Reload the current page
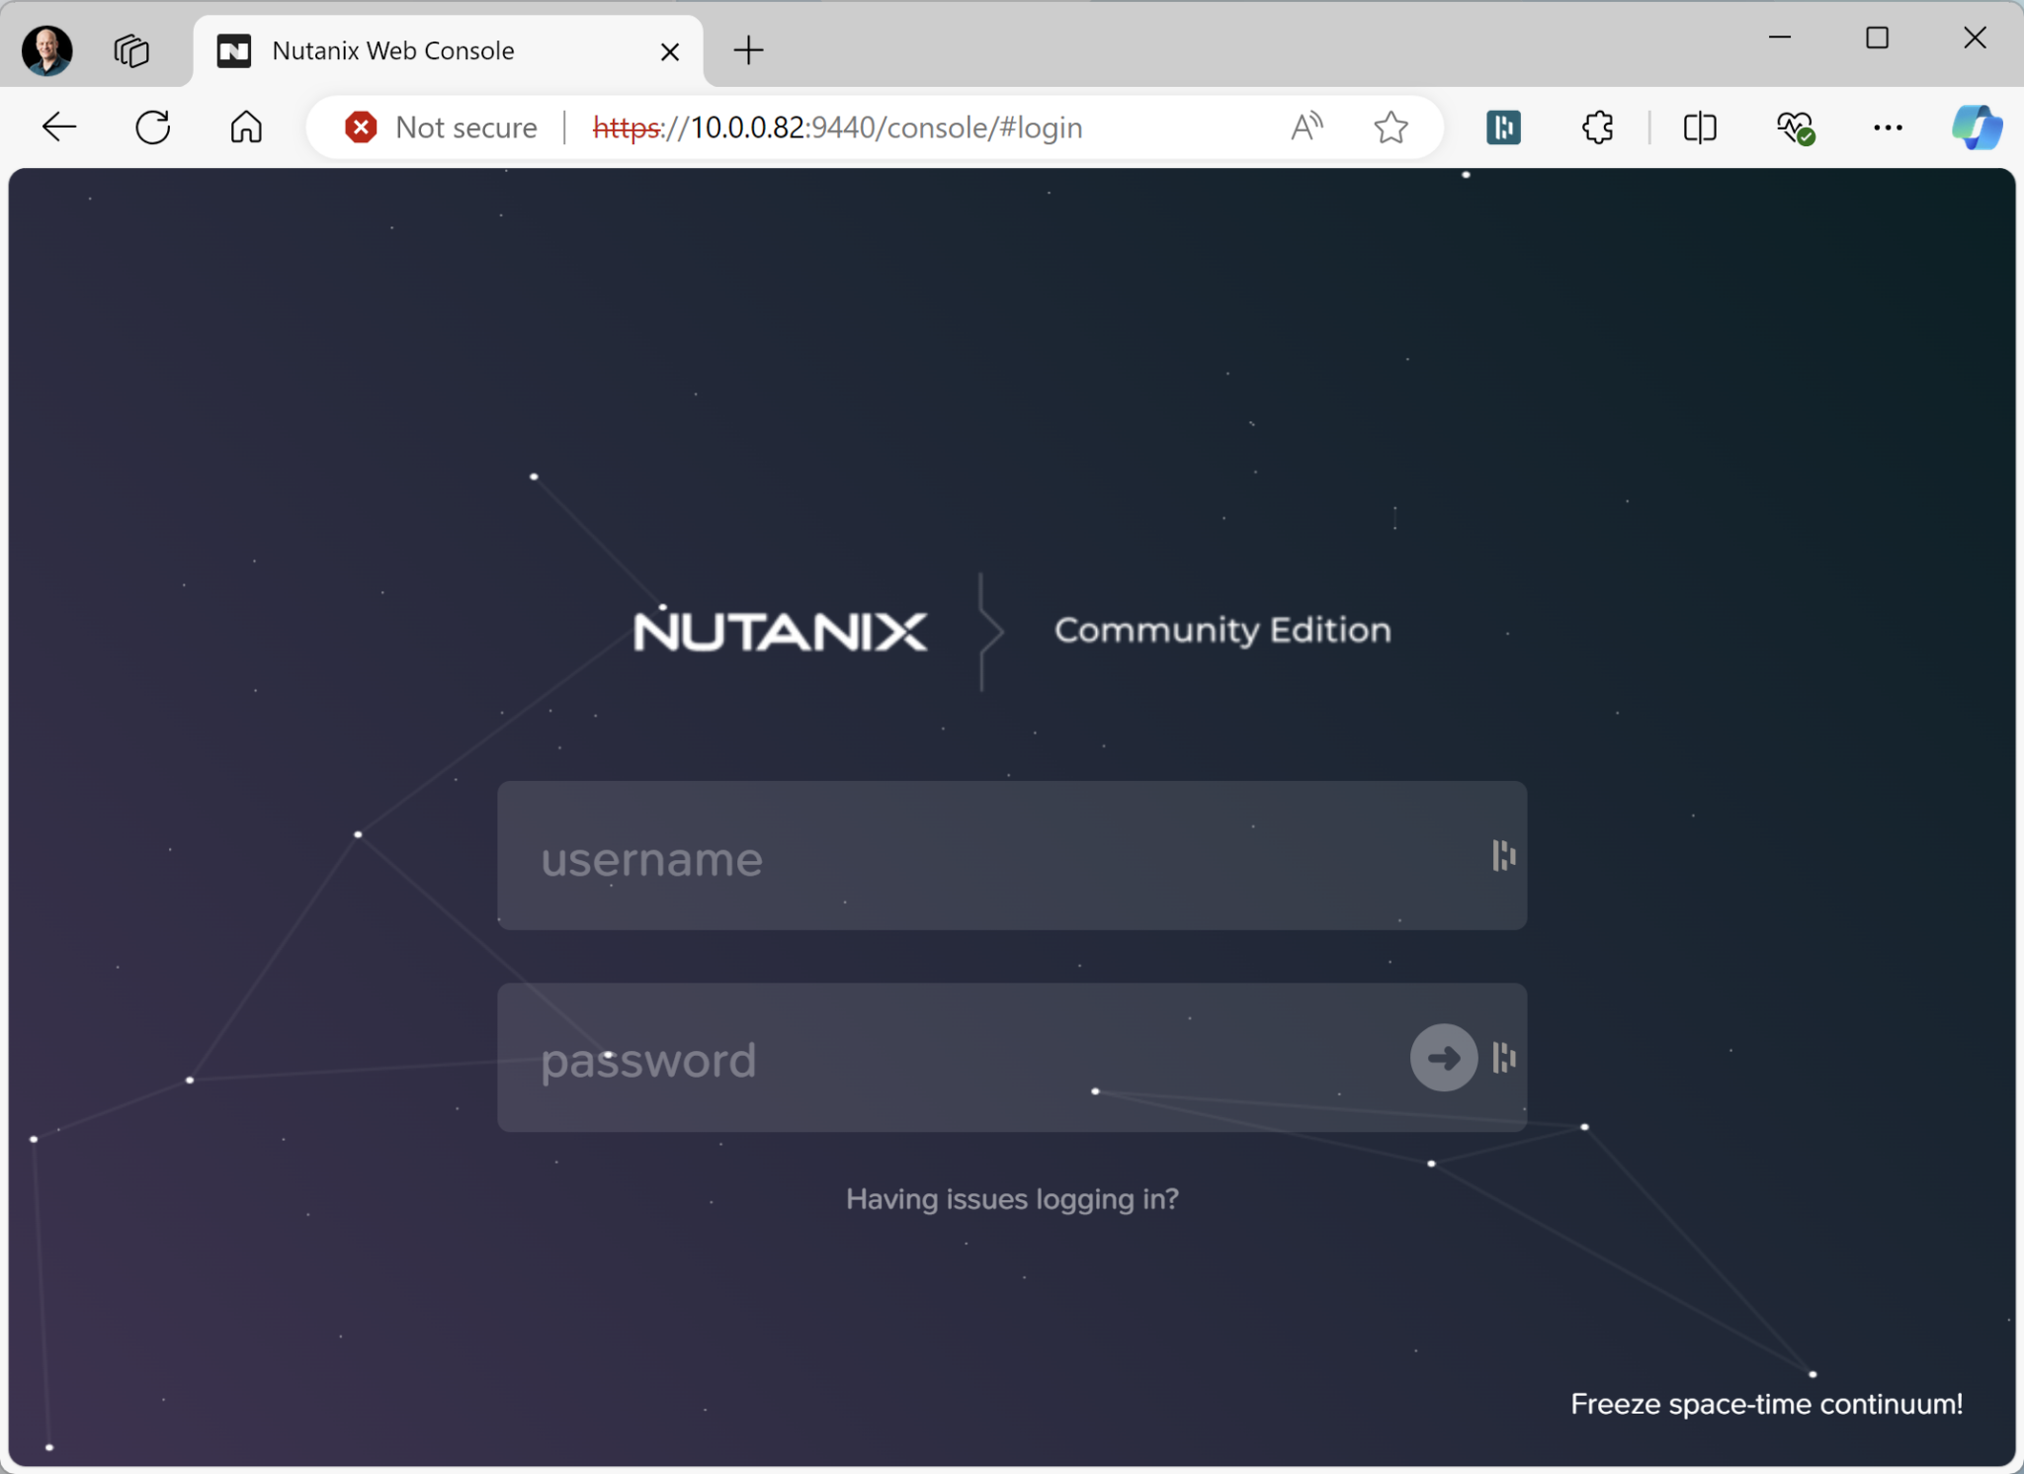 pyautogui.click(x=152, y=127)
